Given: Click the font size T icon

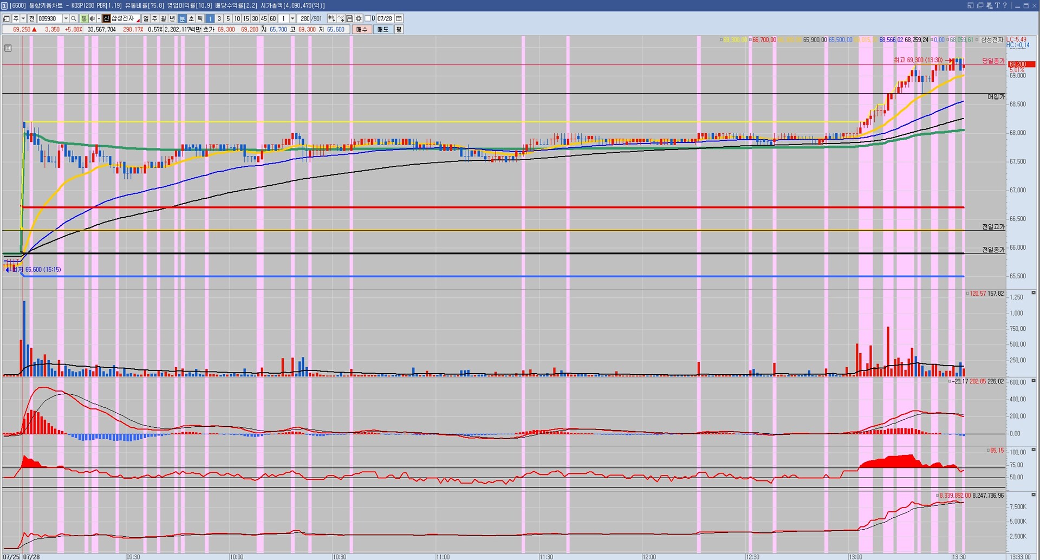Looking at the screenshot, I should point(997,5).
